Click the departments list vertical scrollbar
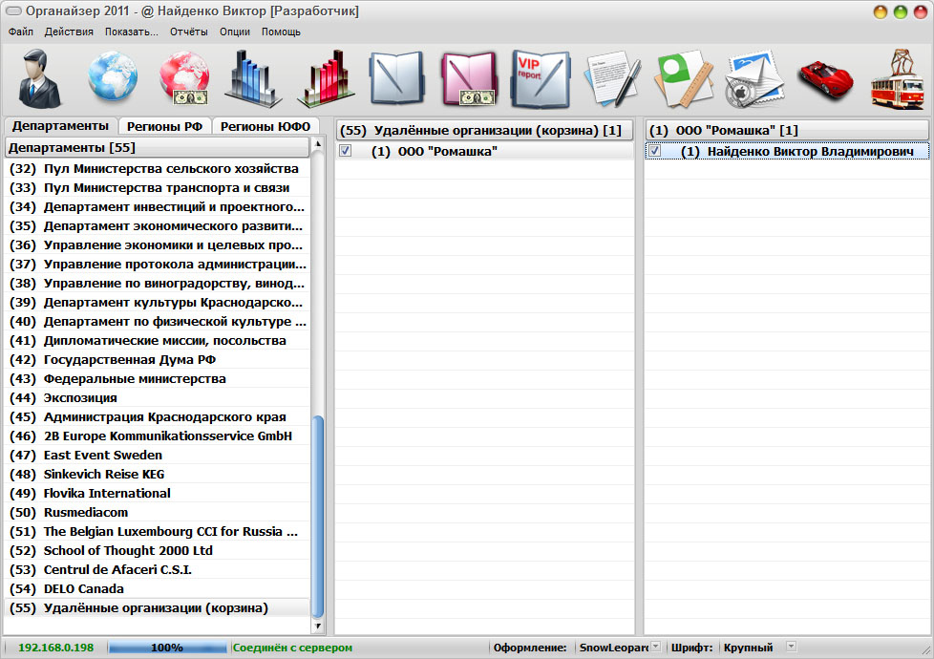The width and height of the screenshot is (934, 659). [x=318, y=516]
